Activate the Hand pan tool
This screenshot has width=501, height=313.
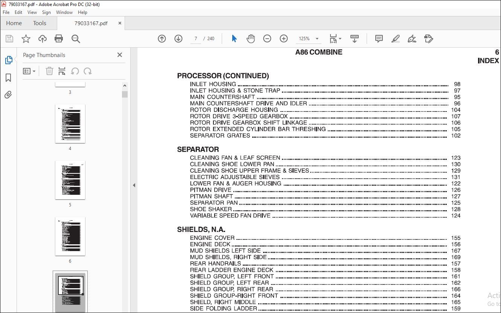point(251,39)
